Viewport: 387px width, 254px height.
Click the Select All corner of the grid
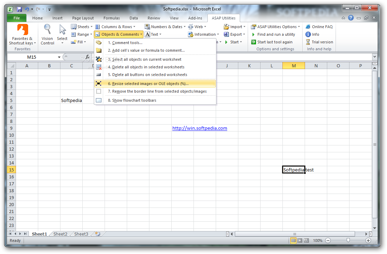11,66
